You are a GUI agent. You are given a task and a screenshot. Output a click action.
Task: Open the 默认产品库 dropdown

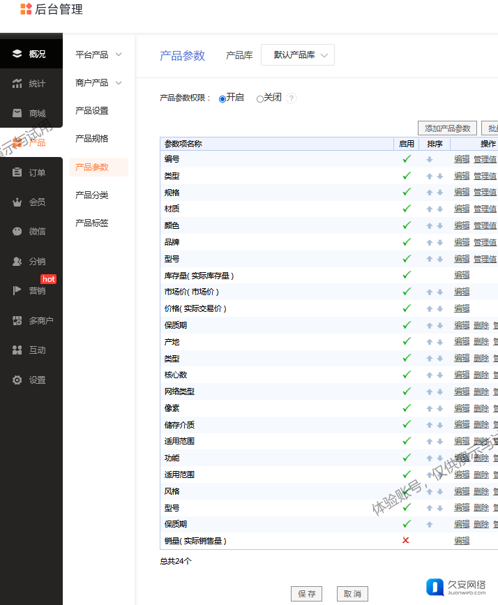[298, 55]
